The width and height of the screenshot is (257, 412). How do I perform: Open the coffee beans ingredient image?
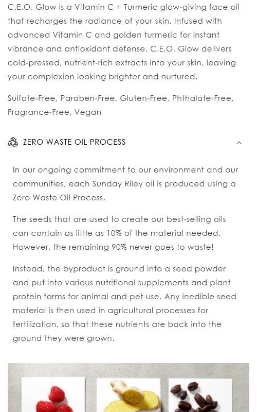200,395
